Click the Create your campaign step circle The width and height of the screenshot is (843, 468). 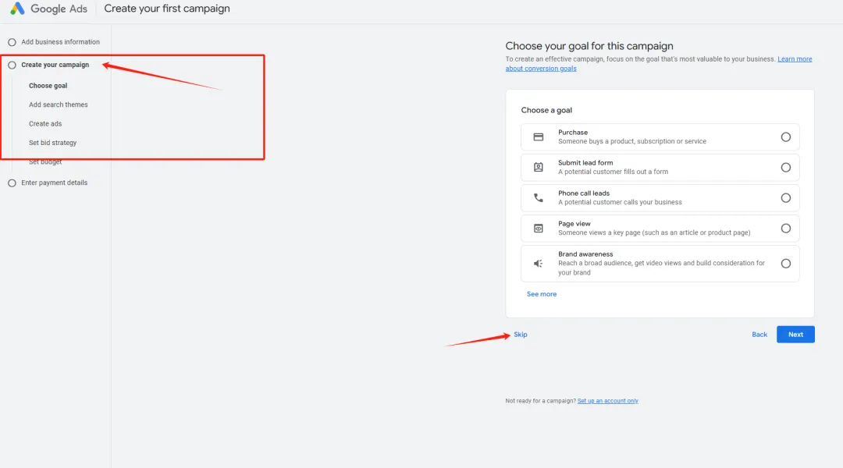click(12, 65)
